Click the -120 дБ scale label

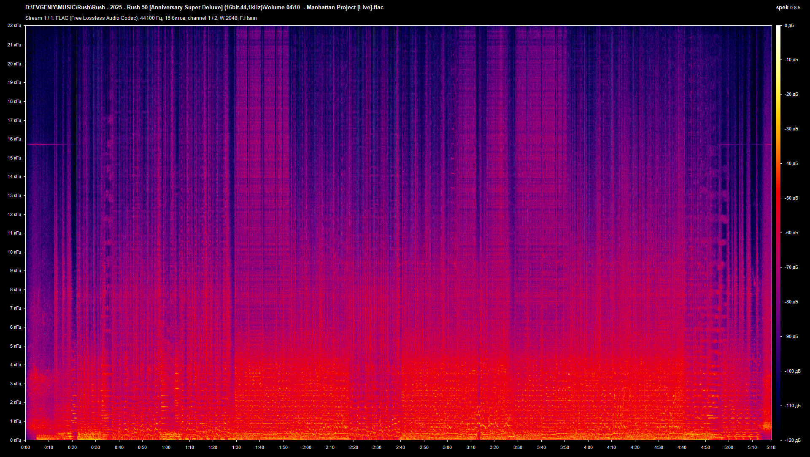pyautogui.click(x=792, y=440)
